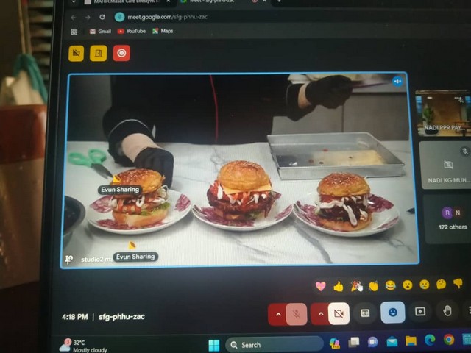
Task: Open the 172 others participant tile
Action: coord(447,218)
